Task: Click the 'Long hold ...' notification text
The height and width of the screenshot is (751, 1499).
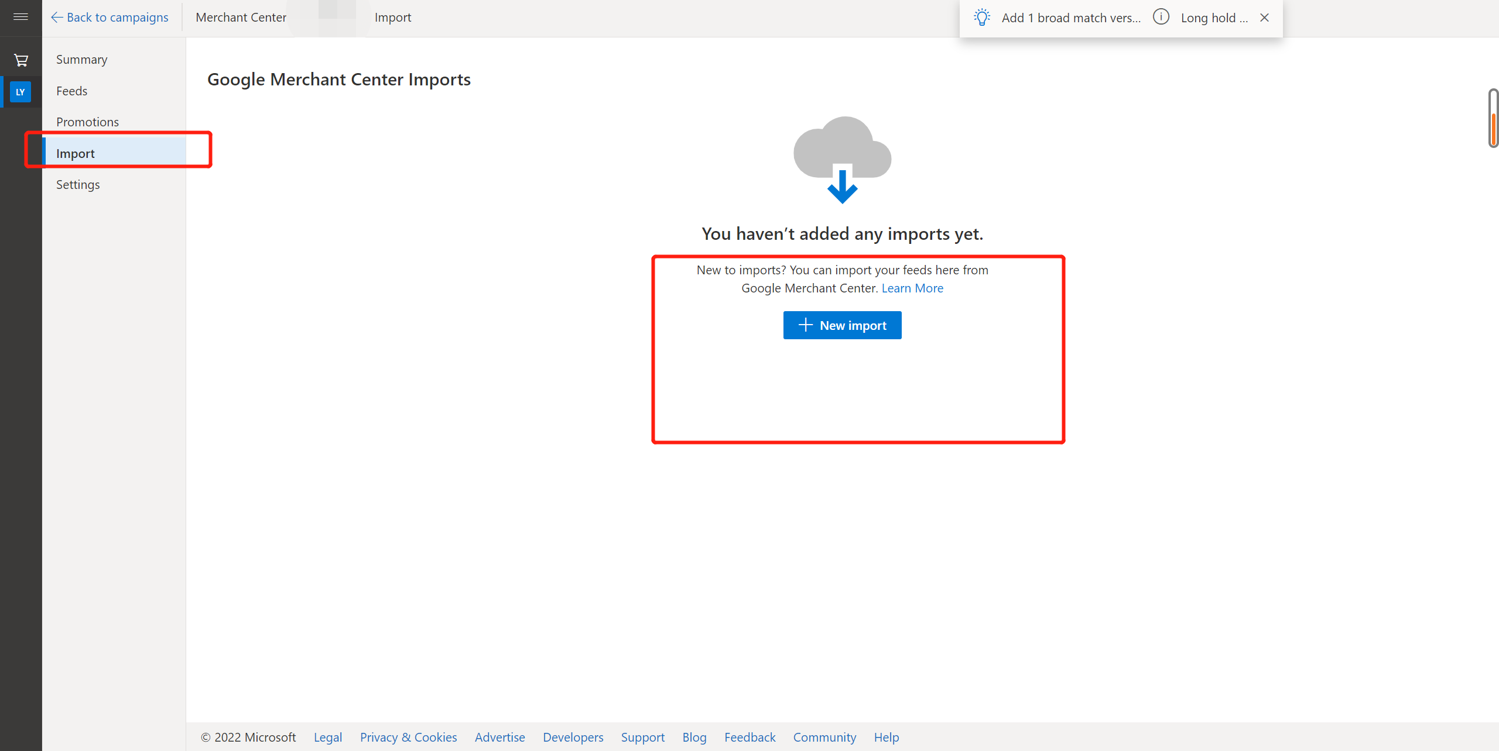Action: (x=1214, y=18)
